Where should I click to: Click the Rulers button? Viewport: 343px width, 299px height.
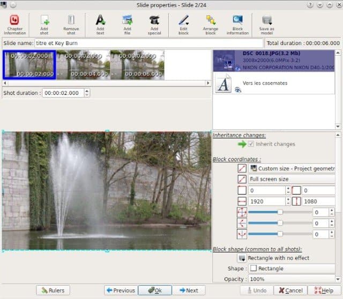pyautogui.click(x=53, y=290)
